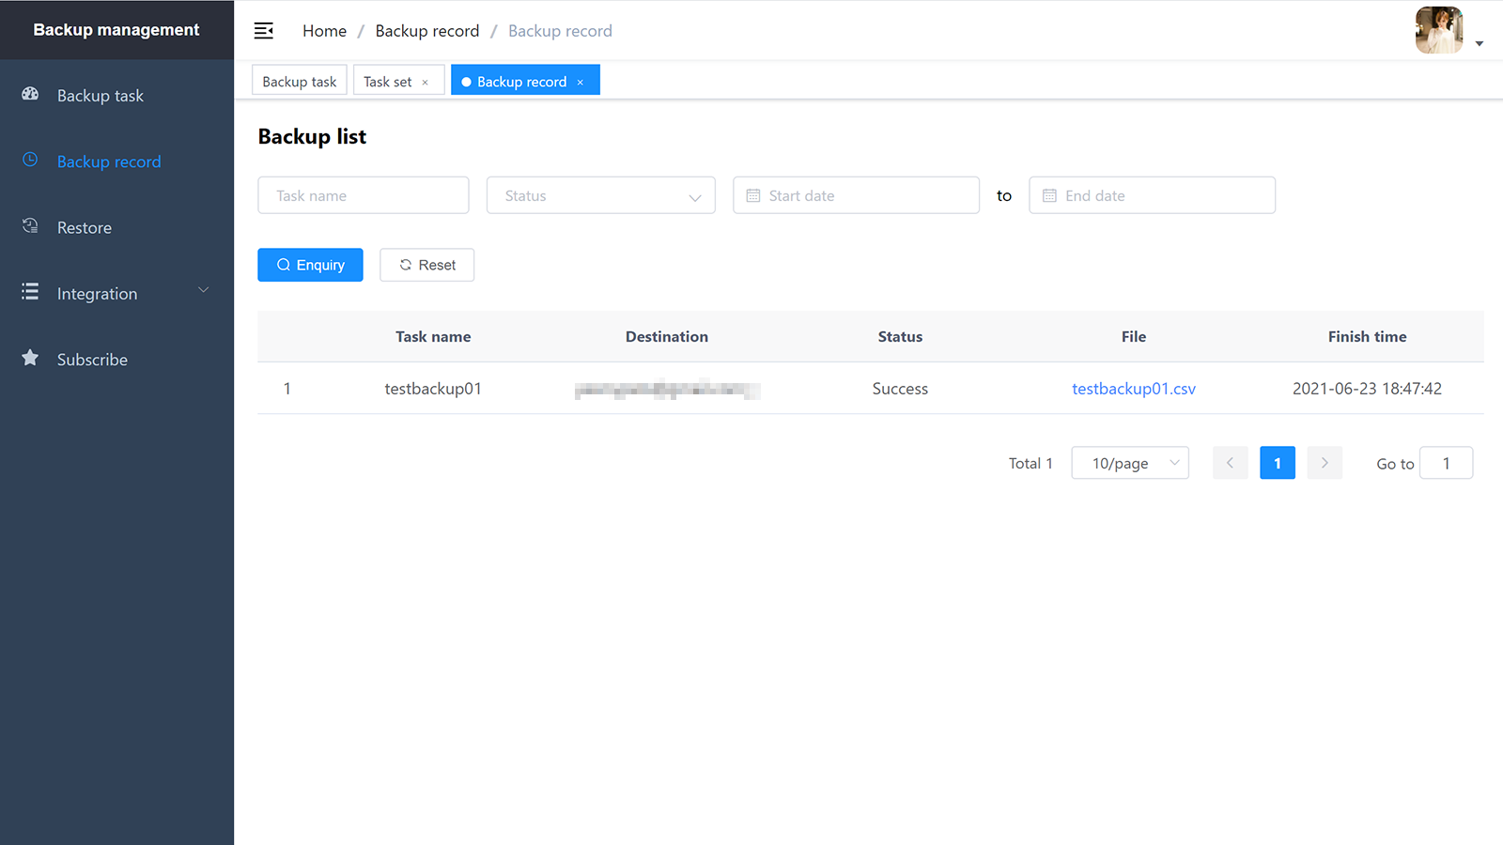The height and width of the screenshot is (845, 1503).
Task: Close the Backup record tab
Action: (x=581, y=83)
